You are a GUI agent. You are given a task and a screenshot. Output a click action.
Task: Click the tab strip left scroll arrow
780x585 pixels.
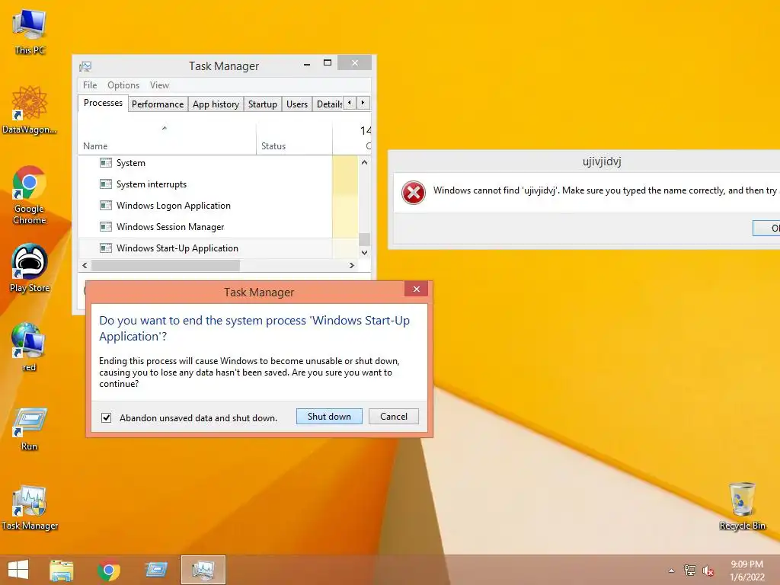coord(350,103)
